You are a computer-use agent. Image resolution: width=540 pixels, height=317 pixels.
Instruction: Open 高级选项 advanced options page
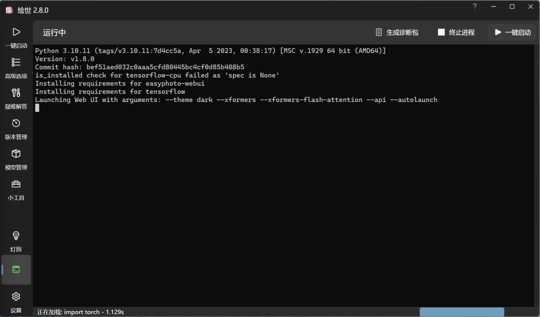(16, 68)
